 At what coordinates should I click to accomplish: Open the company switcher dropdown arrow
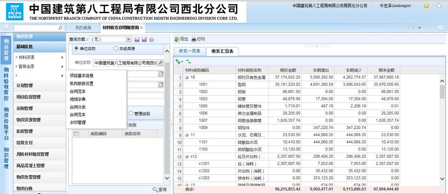click(x=372, y=5)
